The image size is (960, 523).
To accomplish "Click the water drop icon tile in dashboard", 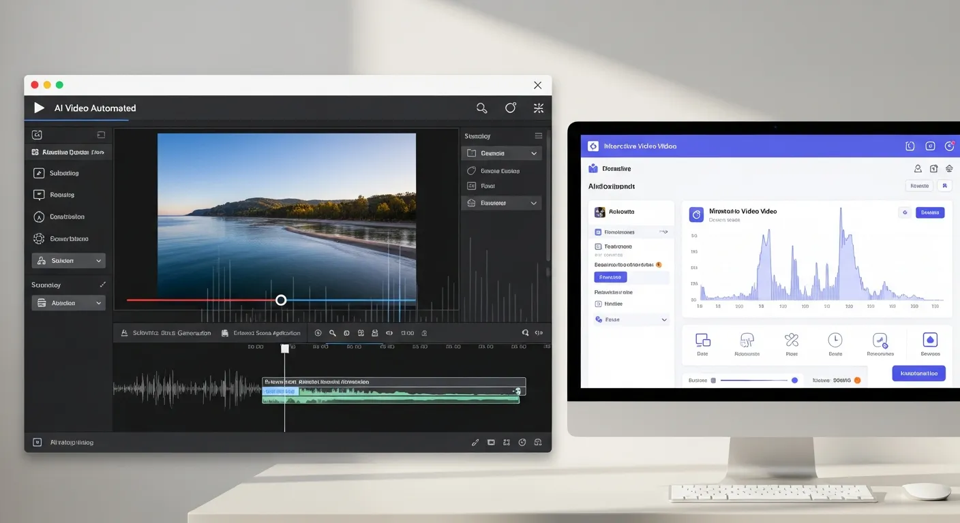I will click(930, 340).
